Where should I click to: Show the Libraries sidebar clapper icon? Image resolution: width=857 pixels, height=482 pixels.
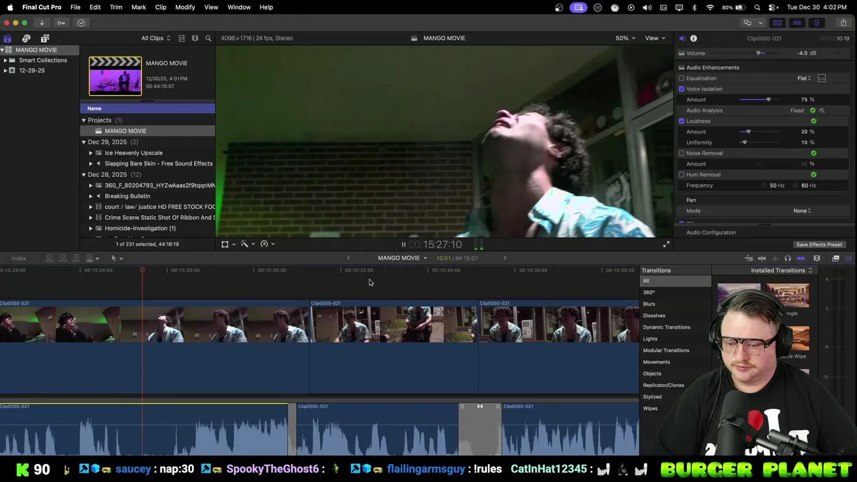point(7,38)
